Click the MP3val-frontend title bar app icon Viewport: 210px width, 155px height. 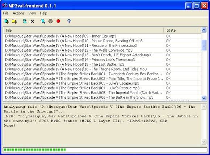point(5,6)
